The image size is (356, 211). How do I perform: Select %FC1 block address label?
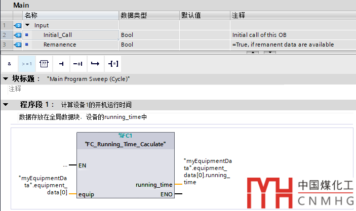click(x=125, y=136)
